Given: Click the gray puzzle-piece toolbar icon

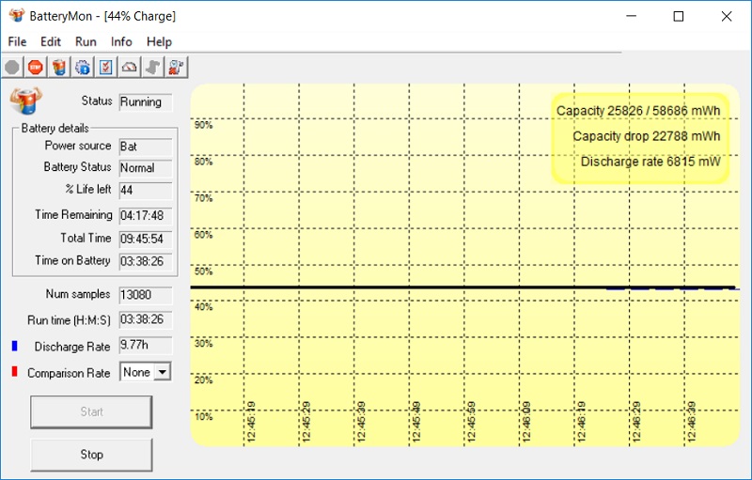Looking at the screenshot, I should [153, 67].
